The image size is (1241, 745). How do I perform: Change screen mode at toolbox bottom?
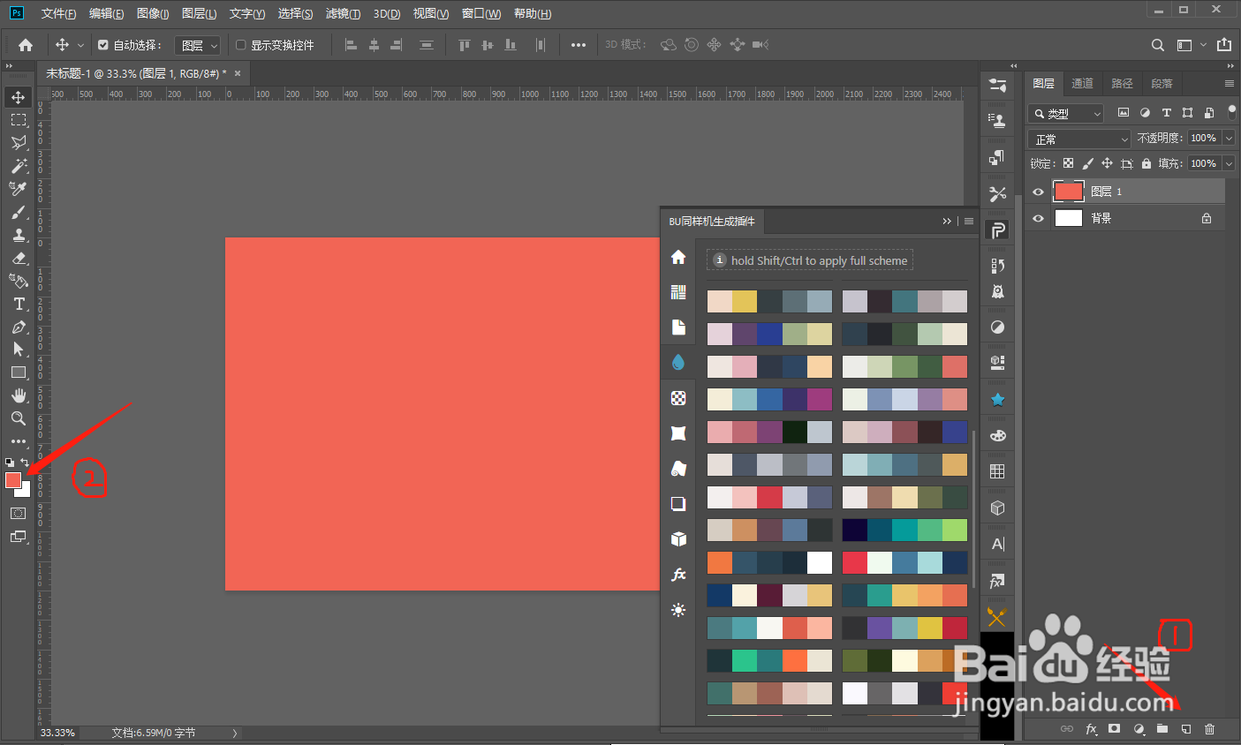(19, 537)
